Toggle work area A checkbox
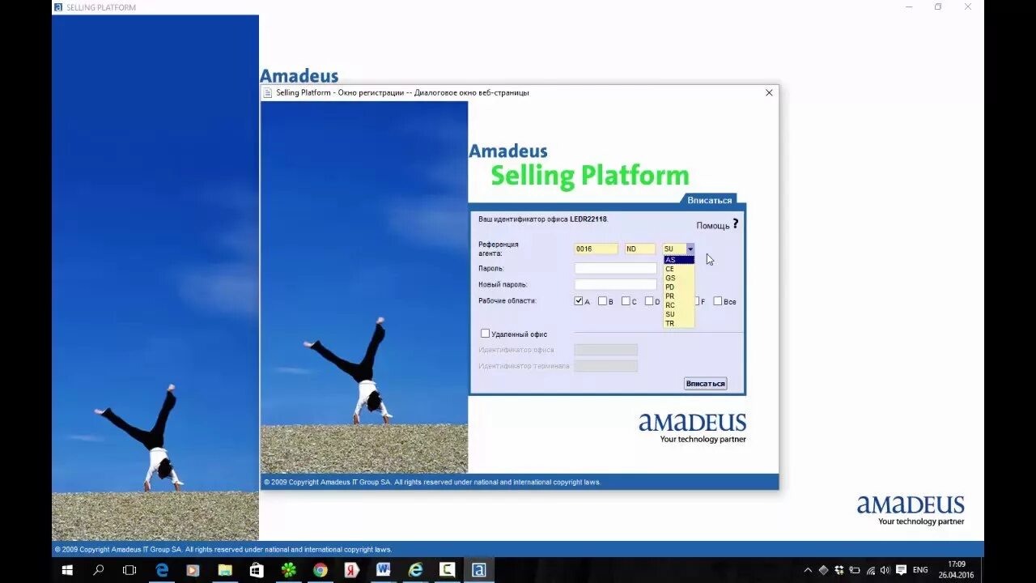Viewport: 1036px width, 583px height. click(x=579, y=301)
